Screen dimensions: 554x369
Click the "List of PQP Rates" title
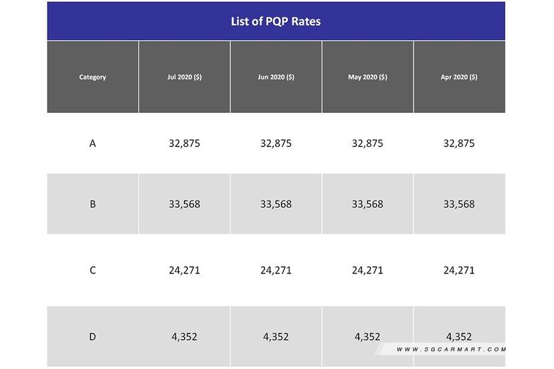(276, 21)
